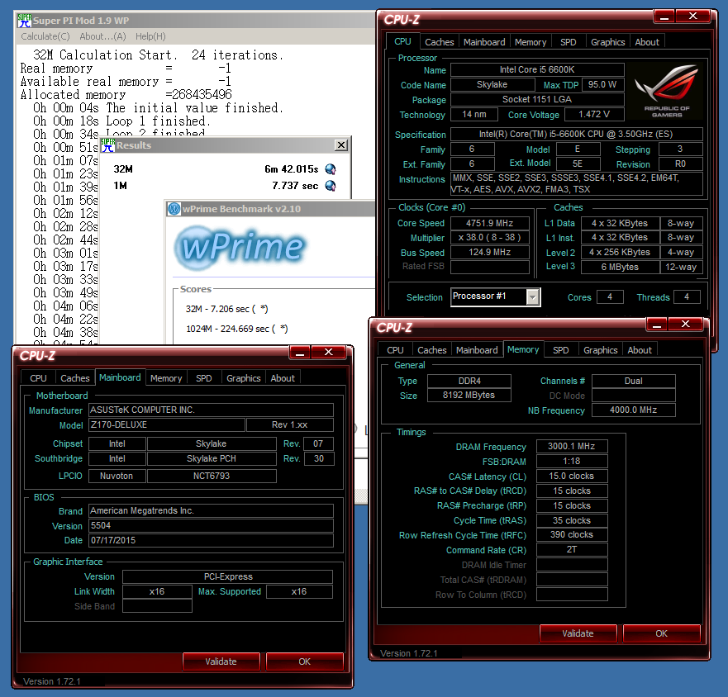Open SPD tab in Mainboard CPU-Z window
Screen dimensions: 728x697
tap(204, 378)
